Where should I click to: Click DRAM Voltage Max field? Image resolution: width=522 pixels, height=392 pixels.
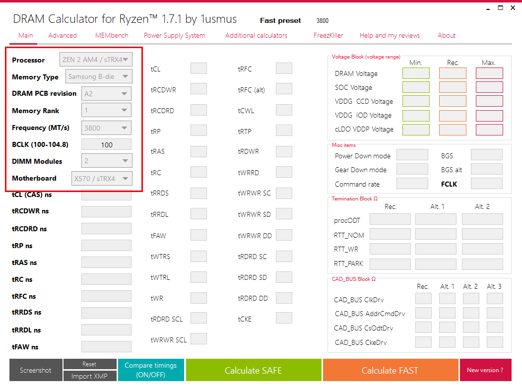[x=489, y=73]
